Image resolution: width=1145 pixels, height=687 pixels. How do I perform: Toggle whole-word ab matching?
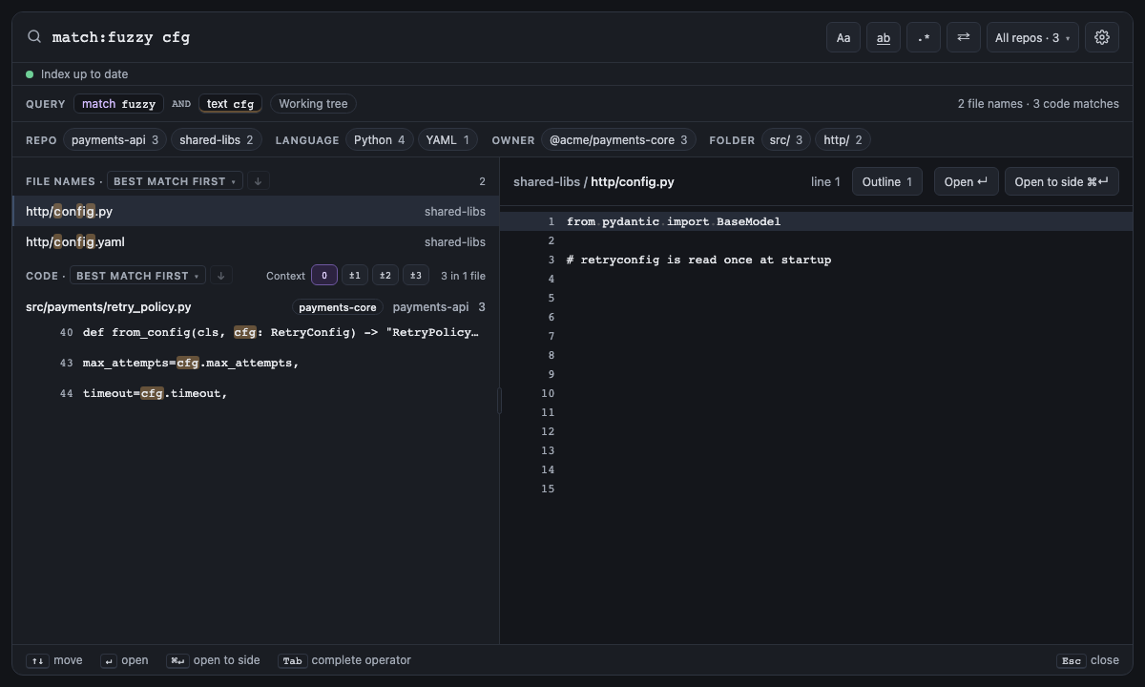tap(884, 37)
